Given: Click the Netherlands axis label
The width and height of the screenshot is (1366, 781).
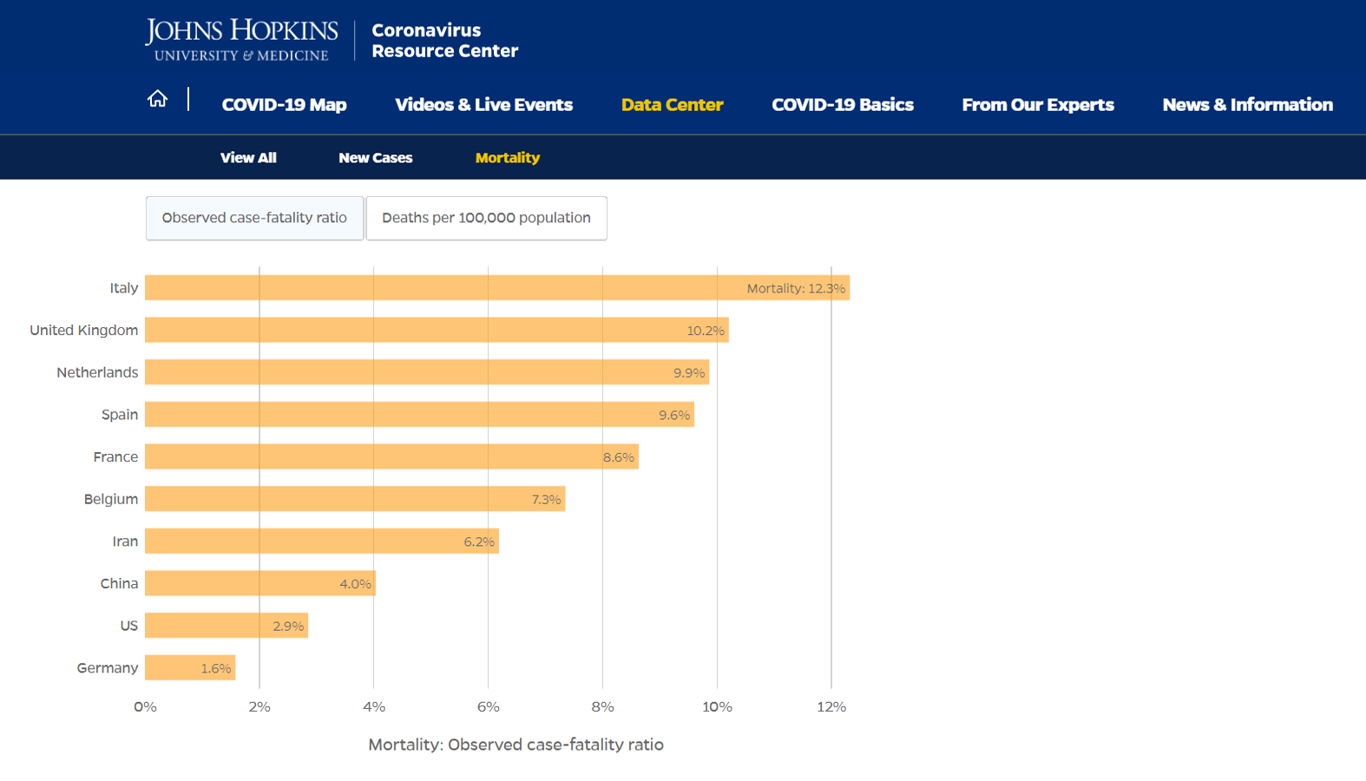Looking at the screenshot, I should (97, 372).
